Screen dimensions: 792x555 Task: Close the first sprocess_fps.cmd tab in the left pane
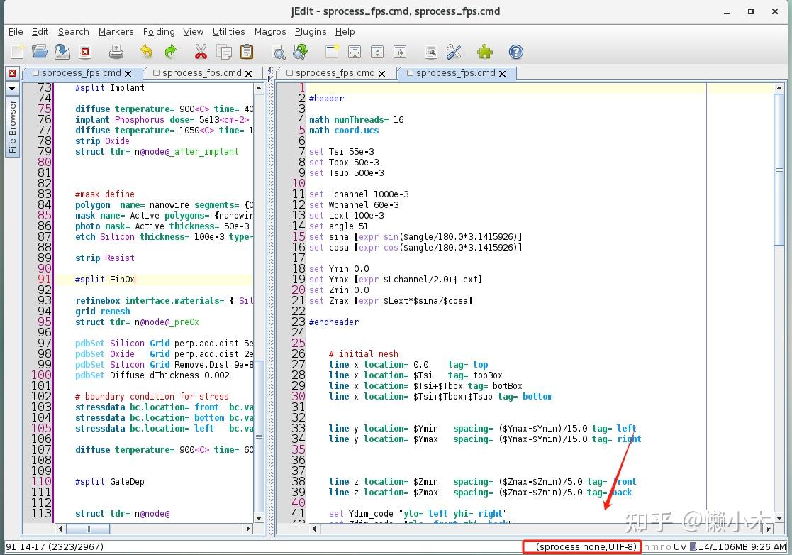(128, 73)
